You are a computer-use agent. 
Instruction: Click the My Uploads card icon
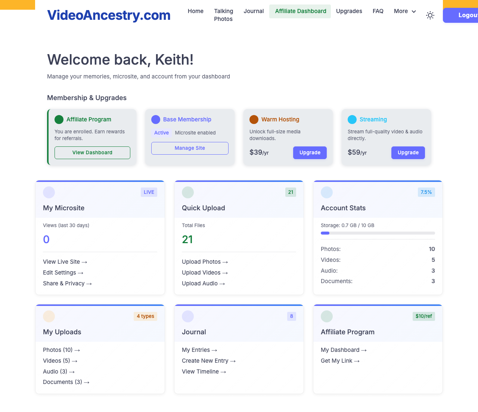[49, 316]
